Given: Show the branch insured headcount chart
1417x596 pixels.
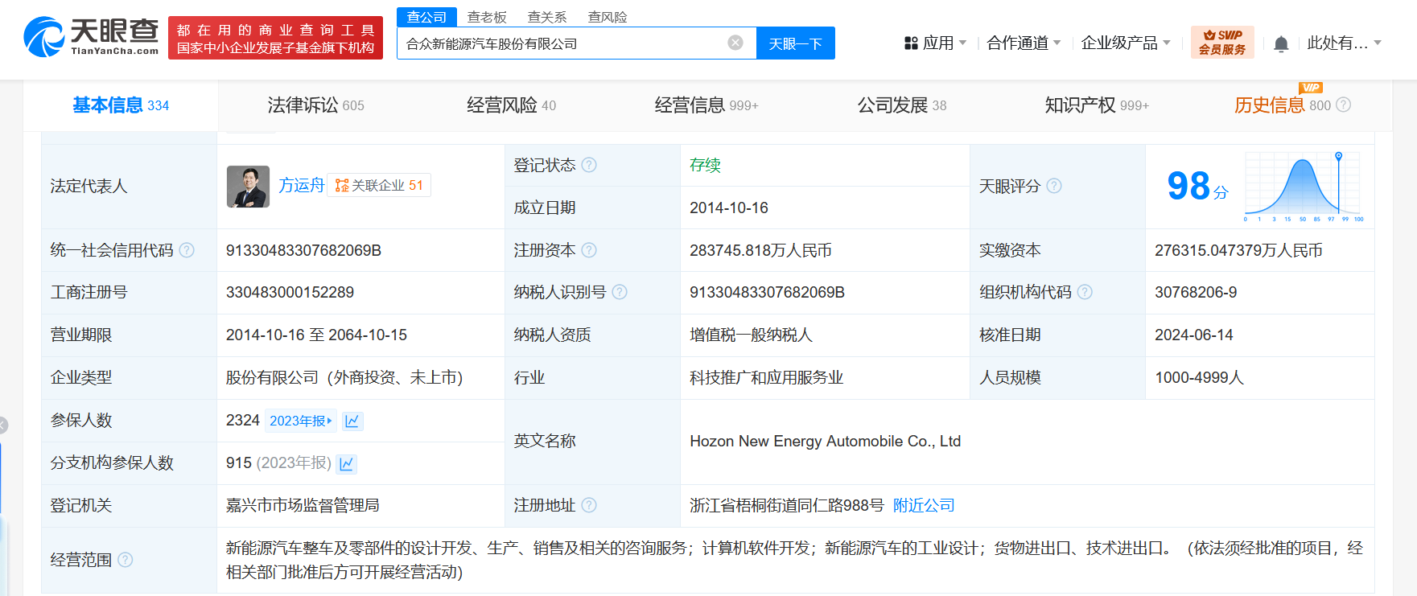Looking at the screenshot, I should point(347,463).
